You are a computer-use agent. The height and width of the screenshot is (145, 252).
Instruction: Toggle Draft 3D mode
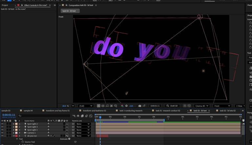pos(172,106)
